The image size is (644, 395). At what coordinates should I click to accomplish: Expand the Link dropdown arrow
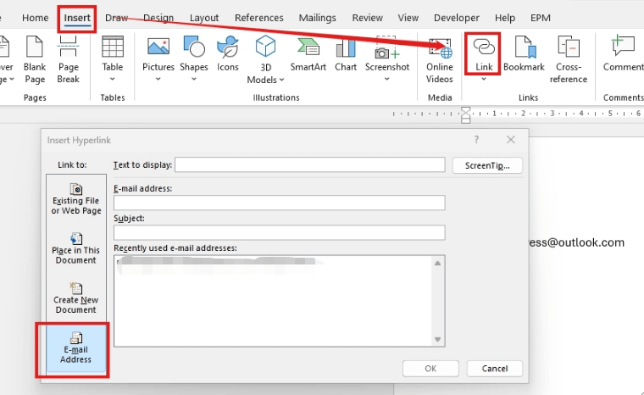tap(483, 79)
